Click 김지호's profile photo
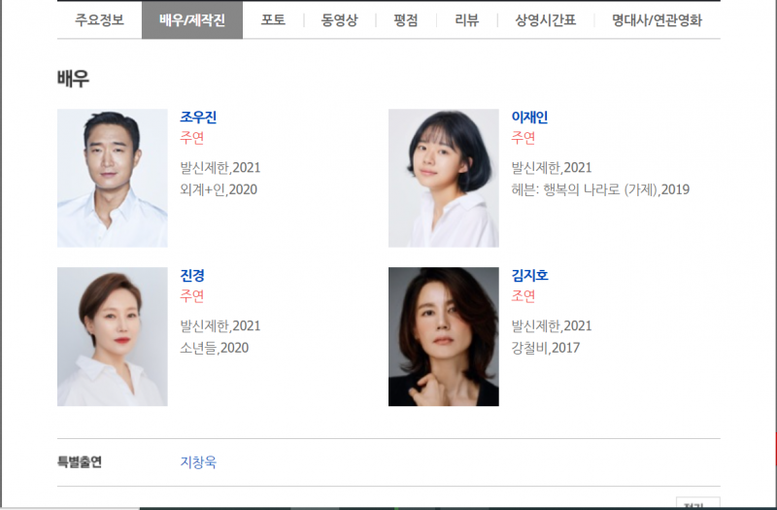 [x=444, y=336]
